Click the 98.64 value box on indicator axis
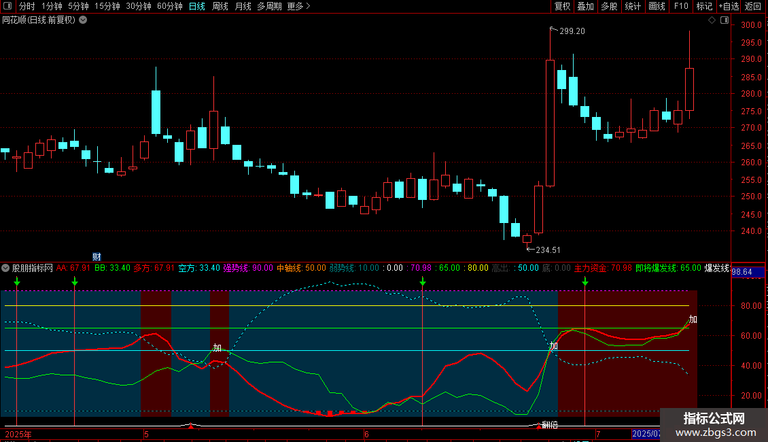This screenshot has height=442, width=768. click(748, 272)
